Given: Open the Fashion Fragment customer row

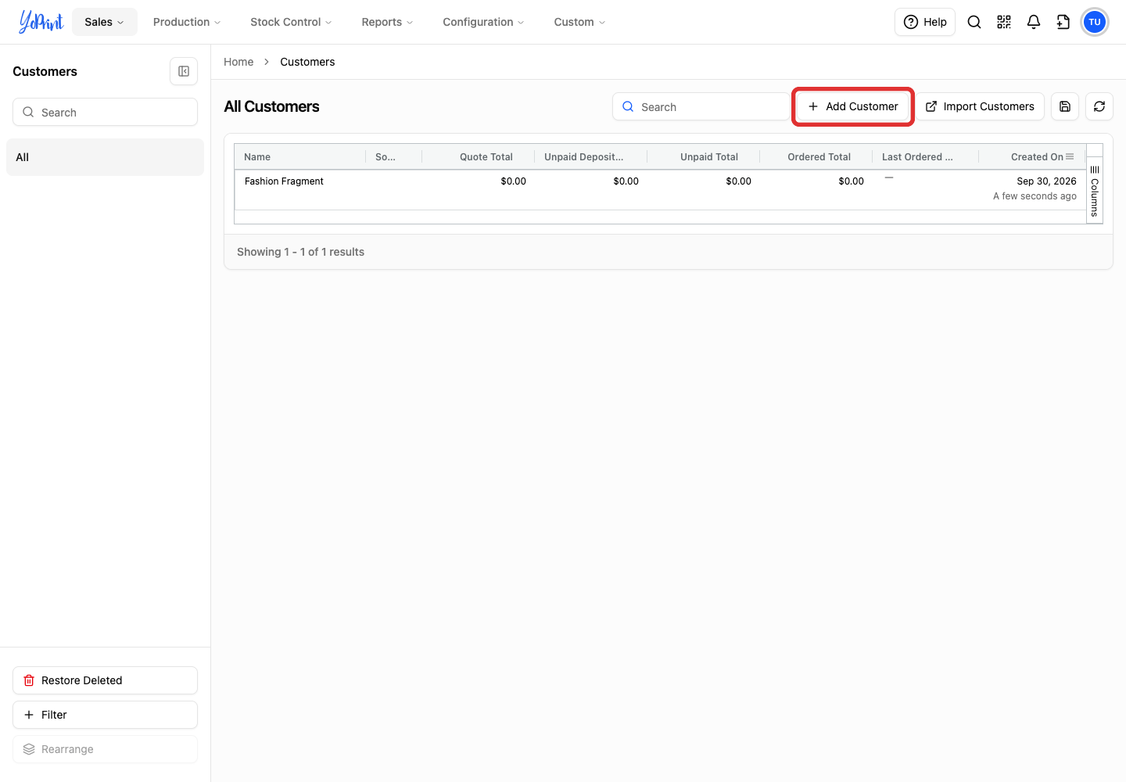Looking at the screenshot, I should 660,189.
